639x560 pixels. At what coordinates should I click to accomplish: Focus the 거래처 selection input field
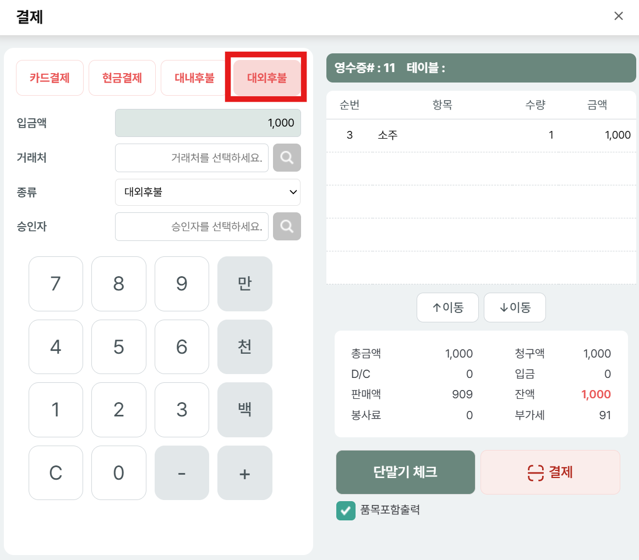192,158
